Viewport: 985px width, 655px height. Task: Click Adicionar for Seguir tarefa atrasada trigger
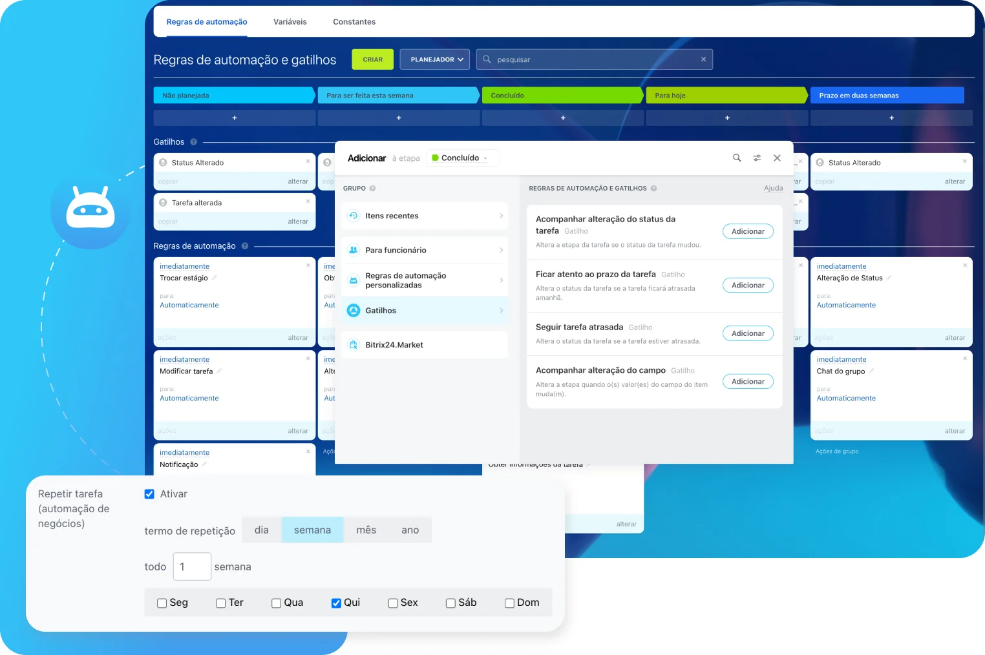point(748,333)
